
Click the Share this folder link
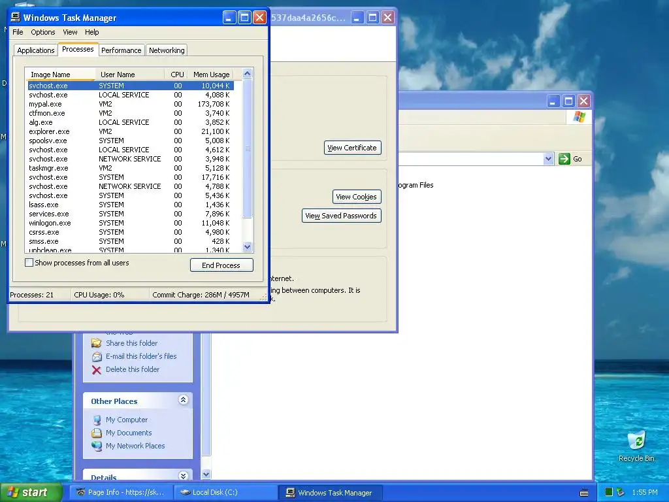coord(132,343)
